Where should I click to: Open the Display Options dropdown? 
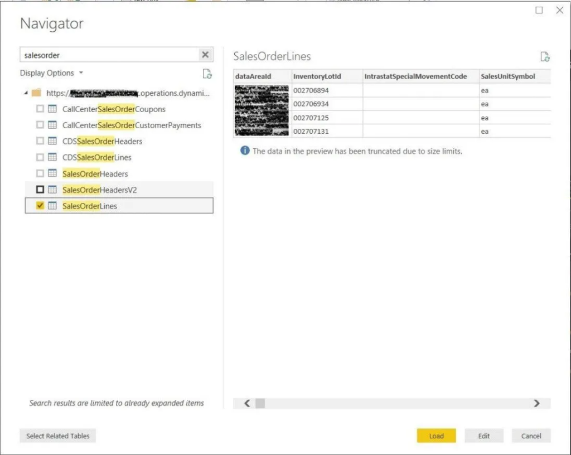(51, 73)
